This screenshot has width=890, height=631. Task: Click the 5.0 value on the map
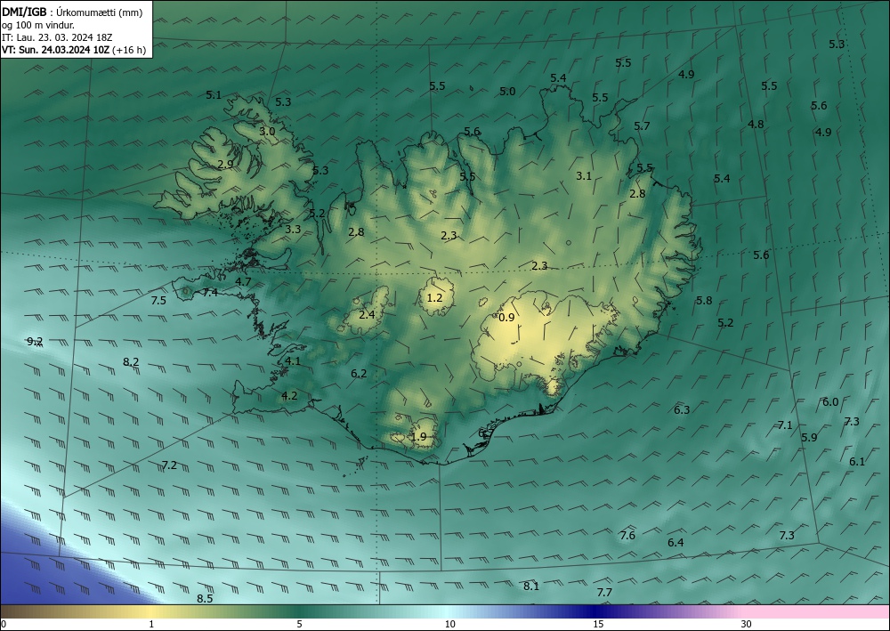click(x=507, y=92)
